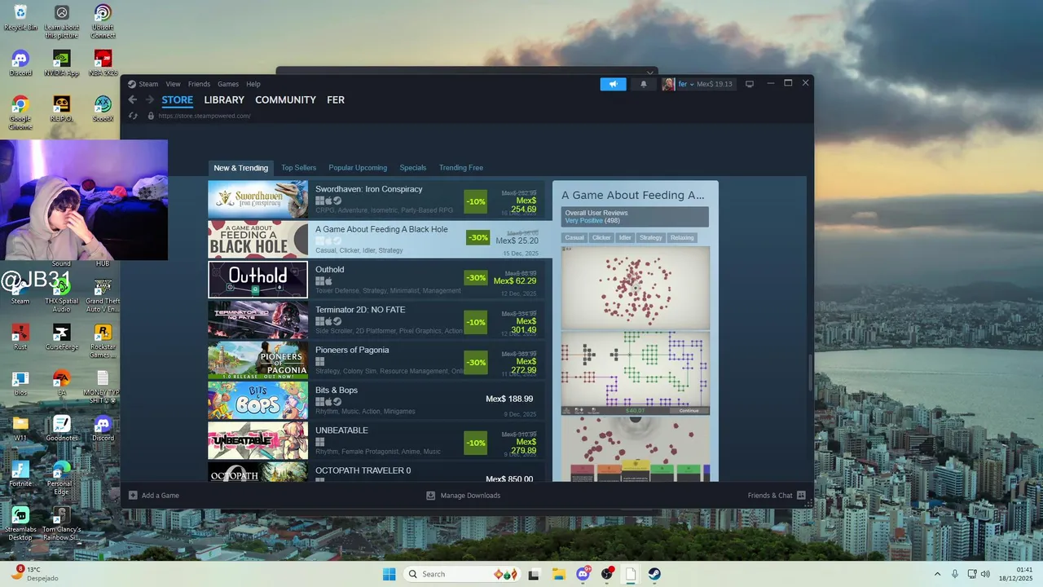1043x587 pixels.
Task: Click the Idler tag button
Action: pos(625,238)
